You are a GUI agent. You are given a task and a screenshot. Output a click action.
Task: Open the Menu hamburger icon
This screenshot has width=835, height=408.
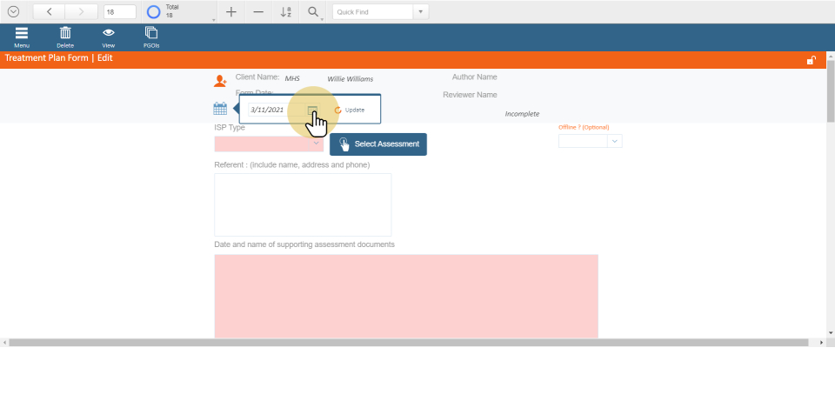(22, 33)
